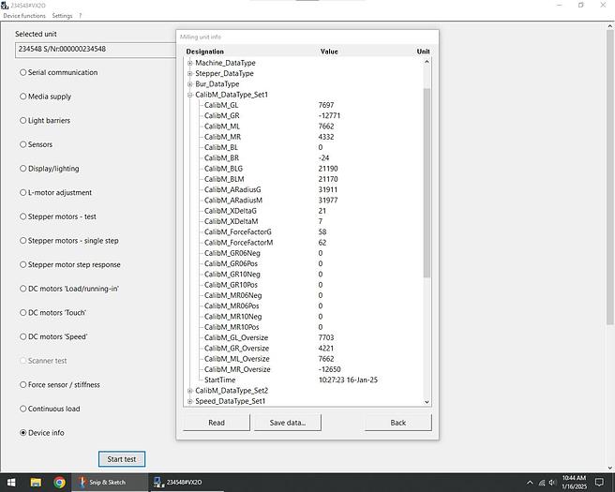The height and width of the screenshot is (492, 615).
Task: Open the Settings menu
Action: point(62,16)
